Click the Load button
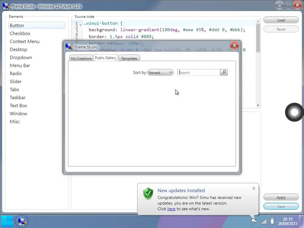The width and height of the screenshot is (304, 228). click(x=281, y=20)
